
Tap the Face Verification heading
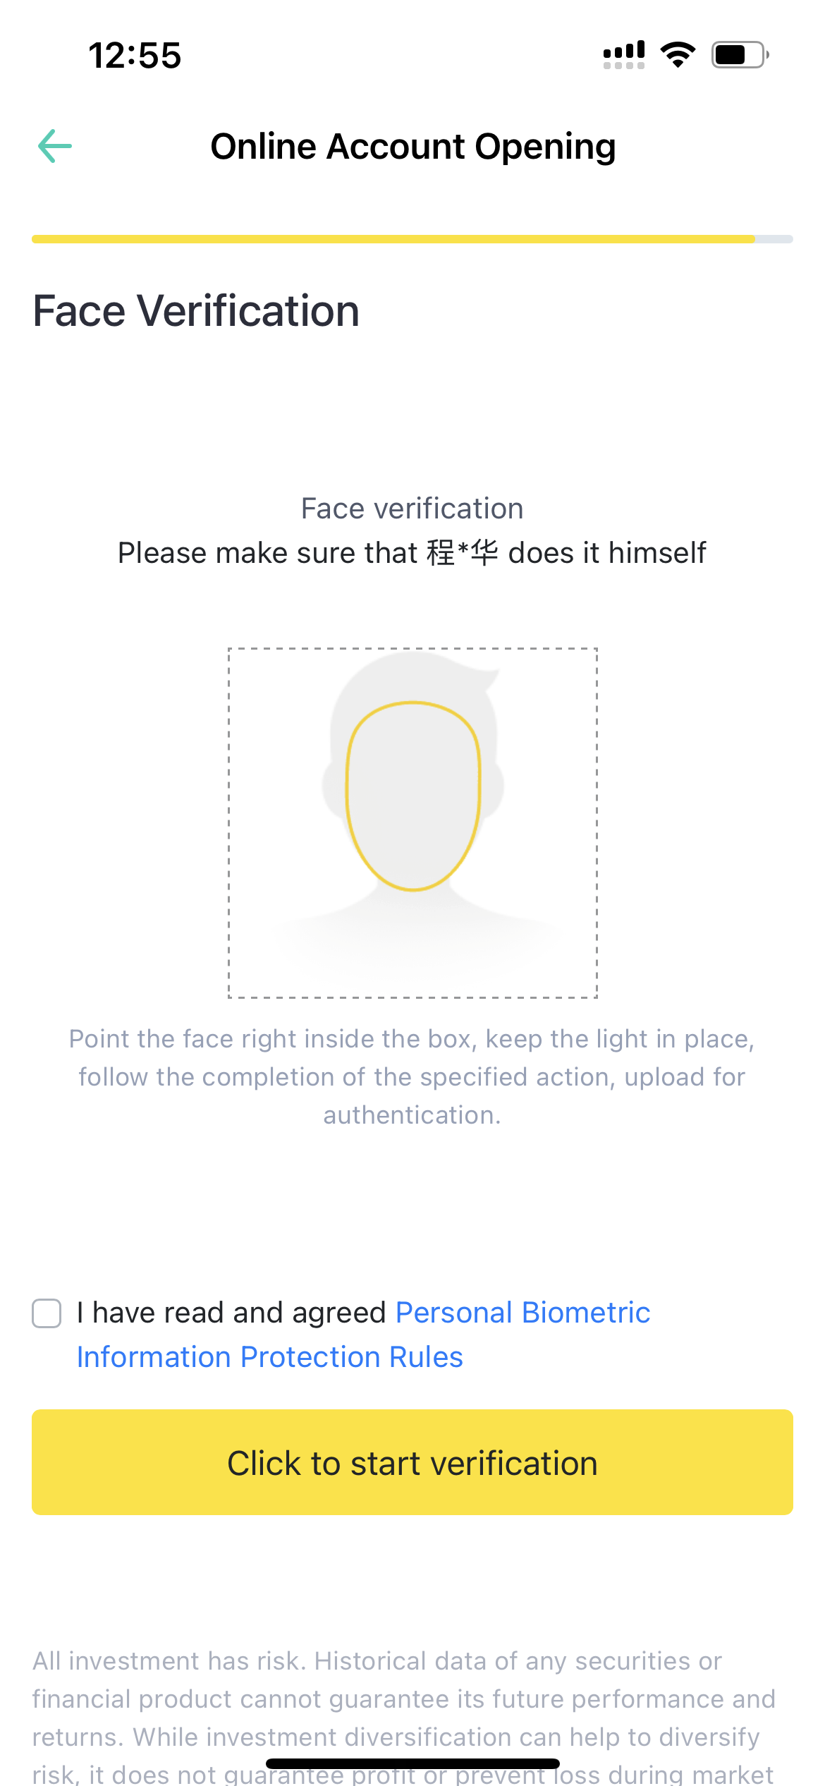click(196, 311)
